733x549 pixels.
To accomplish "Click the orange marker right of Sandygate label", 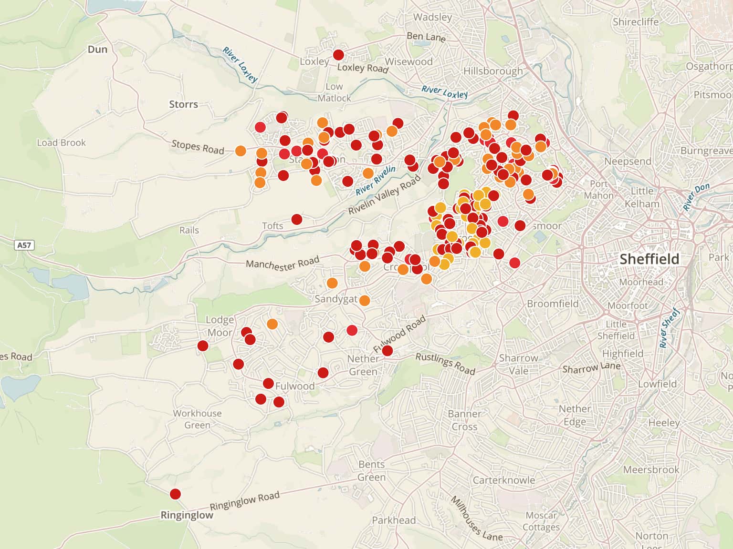I will tap(365, 300).
